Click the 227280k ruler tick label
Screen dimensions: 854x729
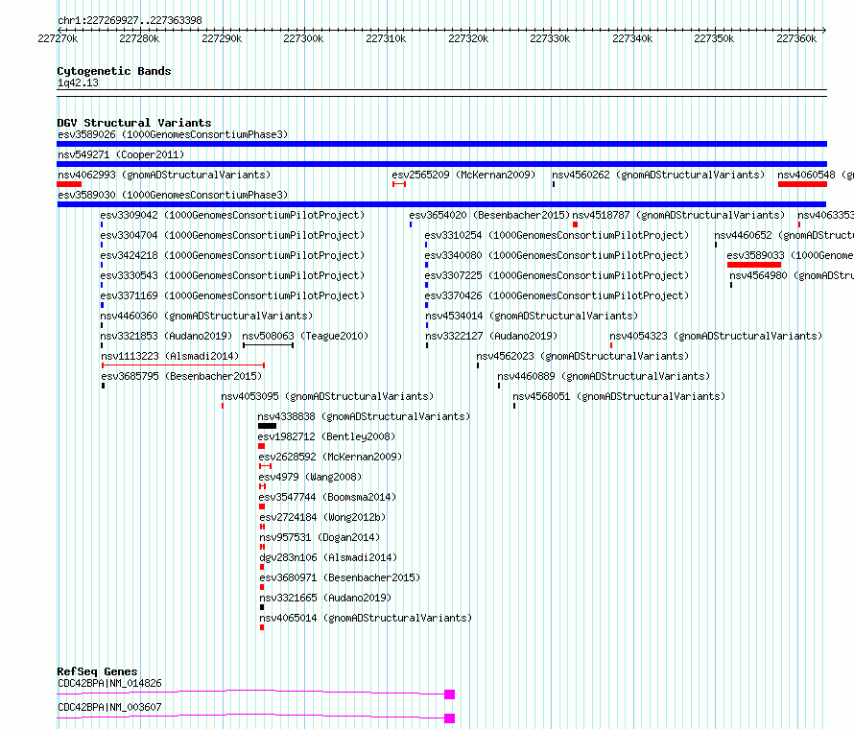click(139, 38)
